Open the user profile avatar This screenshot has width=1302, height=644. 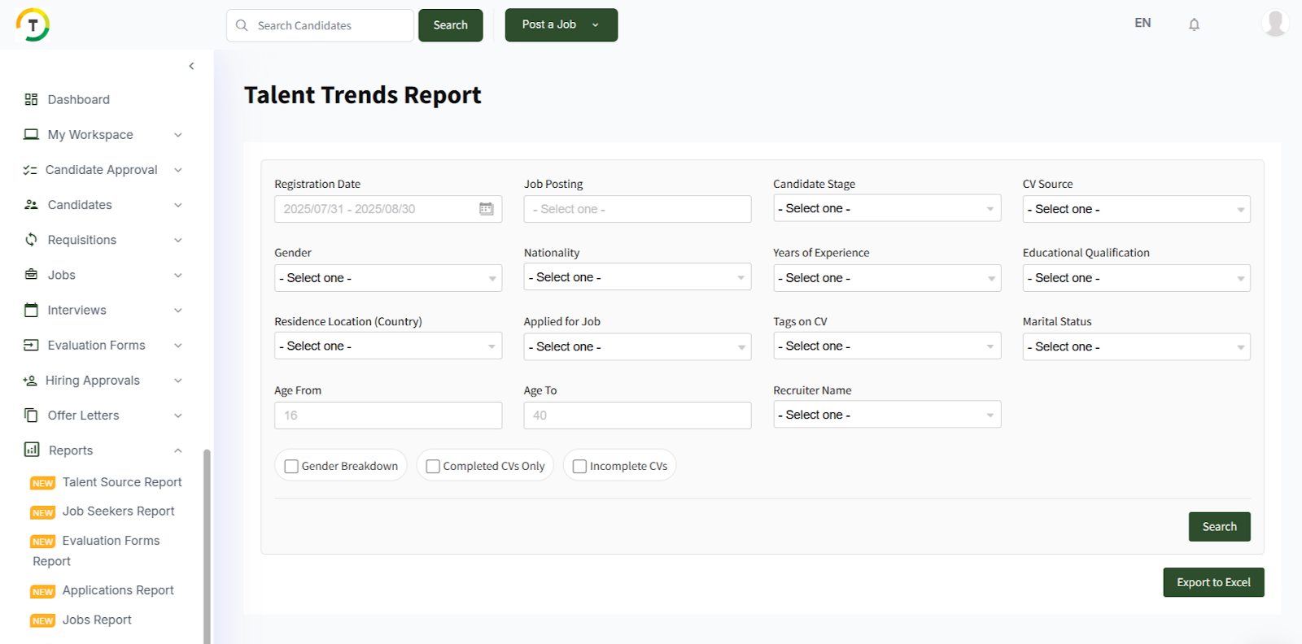click(x=1274, y=23)
